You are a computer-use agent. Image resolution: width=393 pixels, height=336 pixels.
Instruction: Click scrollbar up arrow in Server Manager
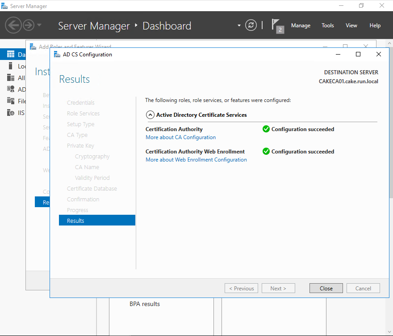coord(389,43)
